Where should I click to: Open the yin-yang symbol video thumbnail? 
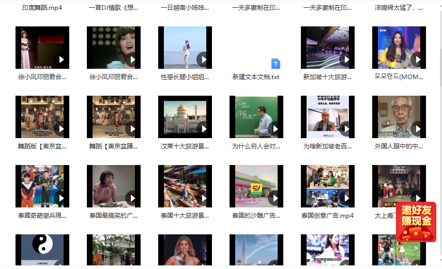tap(42, 250)
